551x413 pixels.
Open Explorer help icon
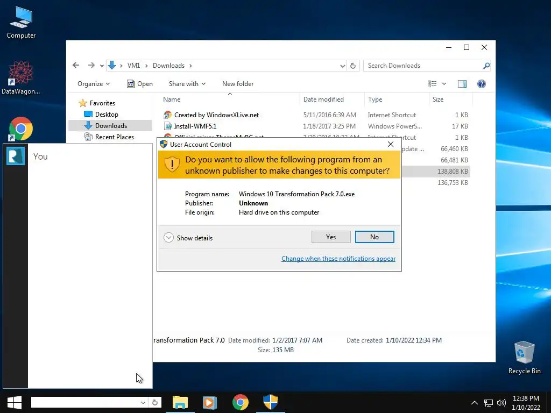482,83
